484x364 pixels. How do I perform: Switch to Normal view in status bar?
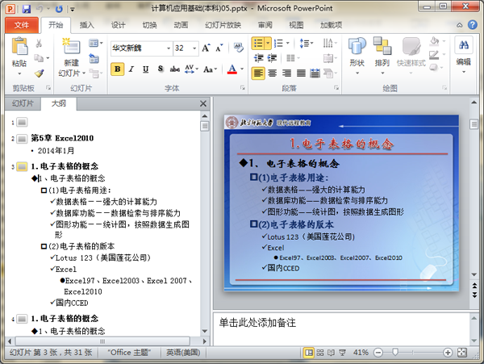click(x=308, y=352)
